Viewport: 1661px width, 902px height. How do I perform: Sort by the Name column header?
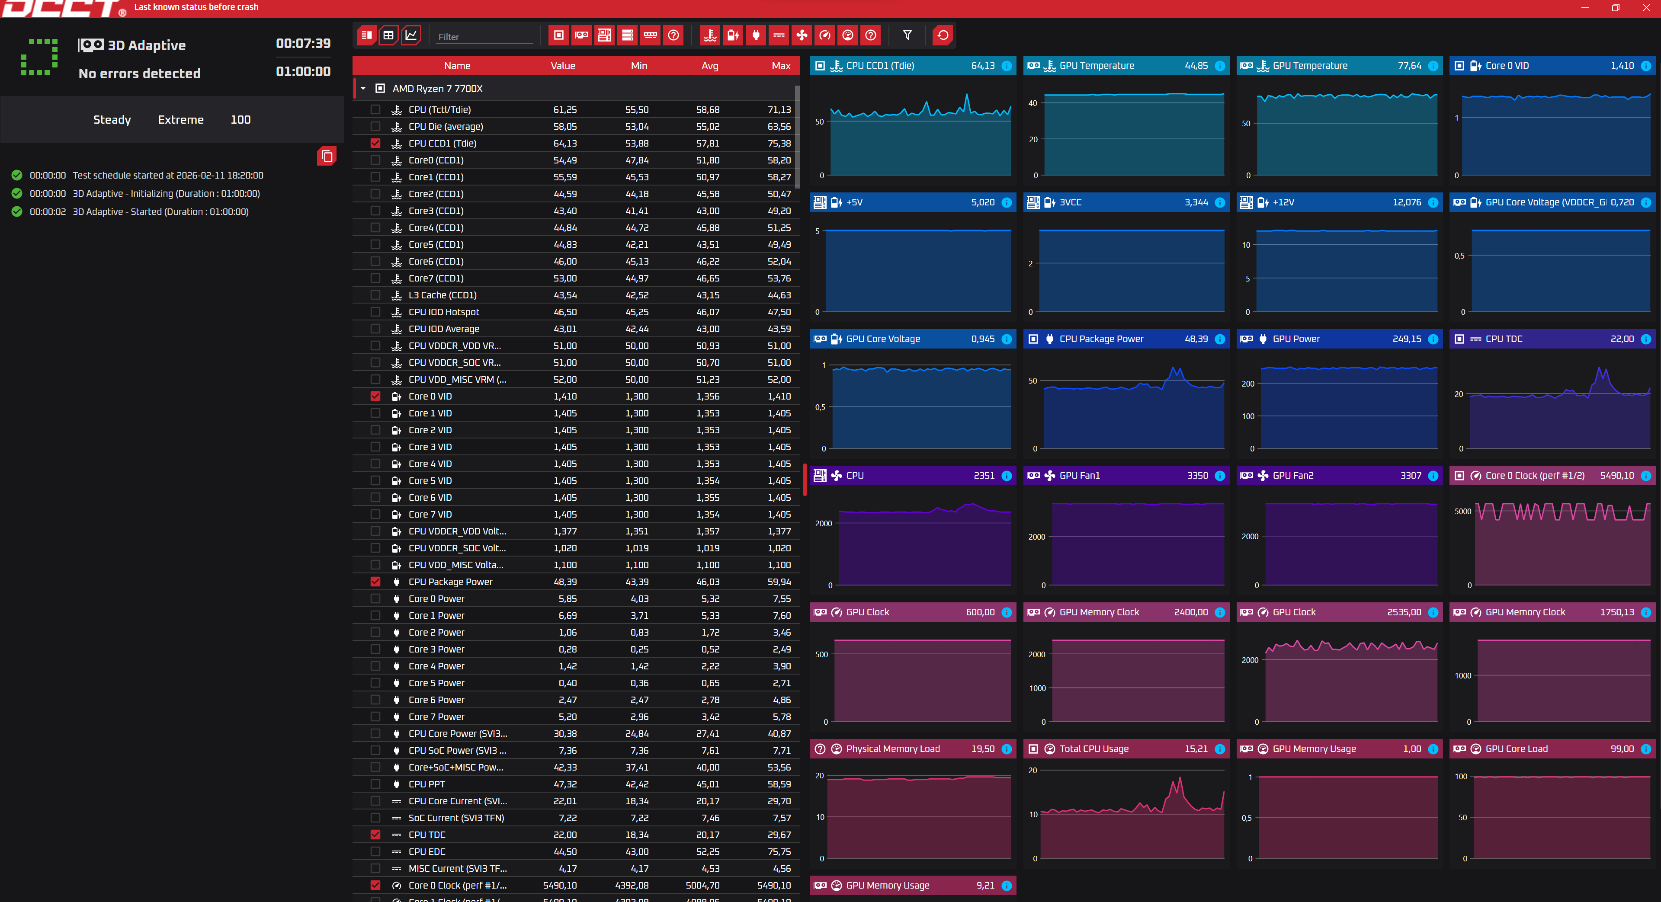click(457, 66)
